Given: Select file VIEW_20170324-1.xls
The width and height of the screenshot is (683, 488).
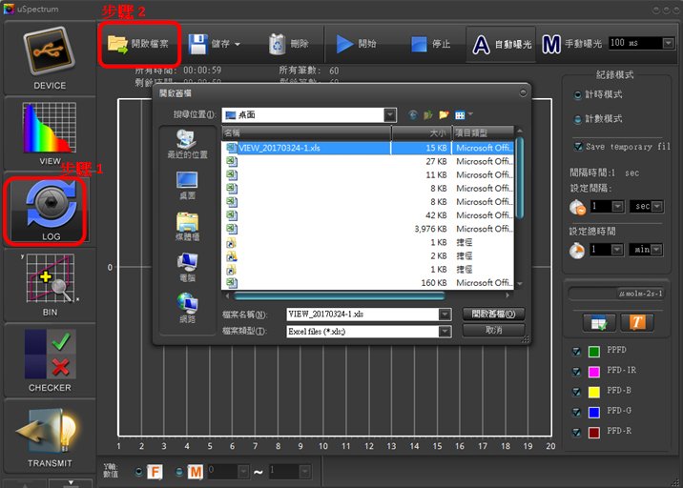Looking at the screenshot, I should [x=368, y=148].
